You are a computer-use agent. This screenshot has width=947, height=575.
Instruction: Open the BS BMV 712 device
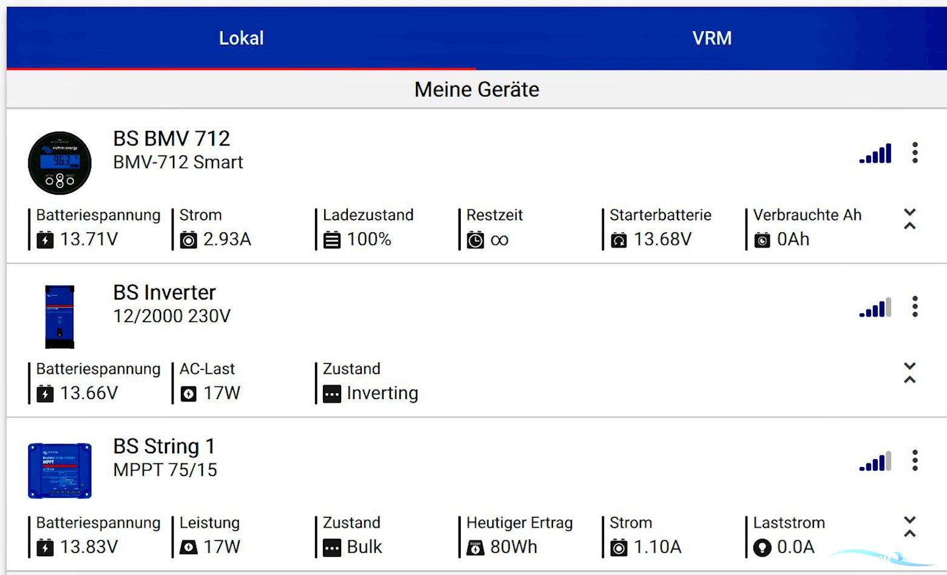click(x=171, y=139)
